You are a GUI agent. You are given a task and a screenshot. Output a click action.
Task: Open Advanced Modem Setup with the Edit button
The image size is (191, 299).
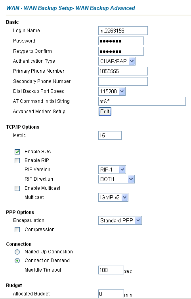click(105, 111)
